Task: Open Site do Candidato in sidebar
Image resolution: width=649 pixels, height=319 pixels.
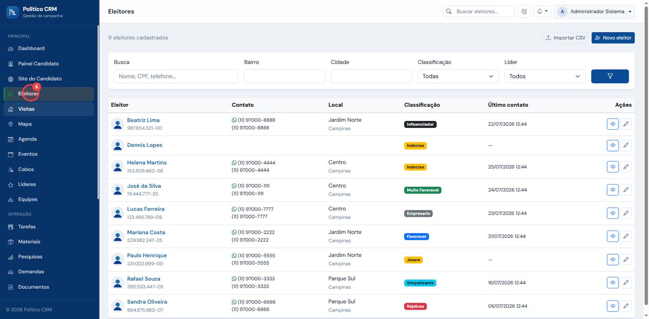Action: (x=49, y=79)
